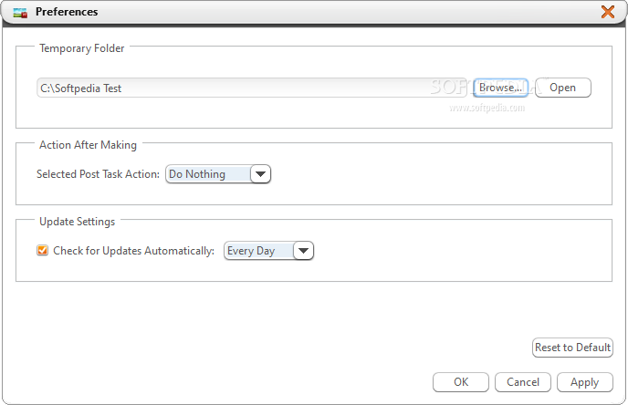Close the Preferences dialog with the orange X
This screenshot has height=405, width=628.
608,12
